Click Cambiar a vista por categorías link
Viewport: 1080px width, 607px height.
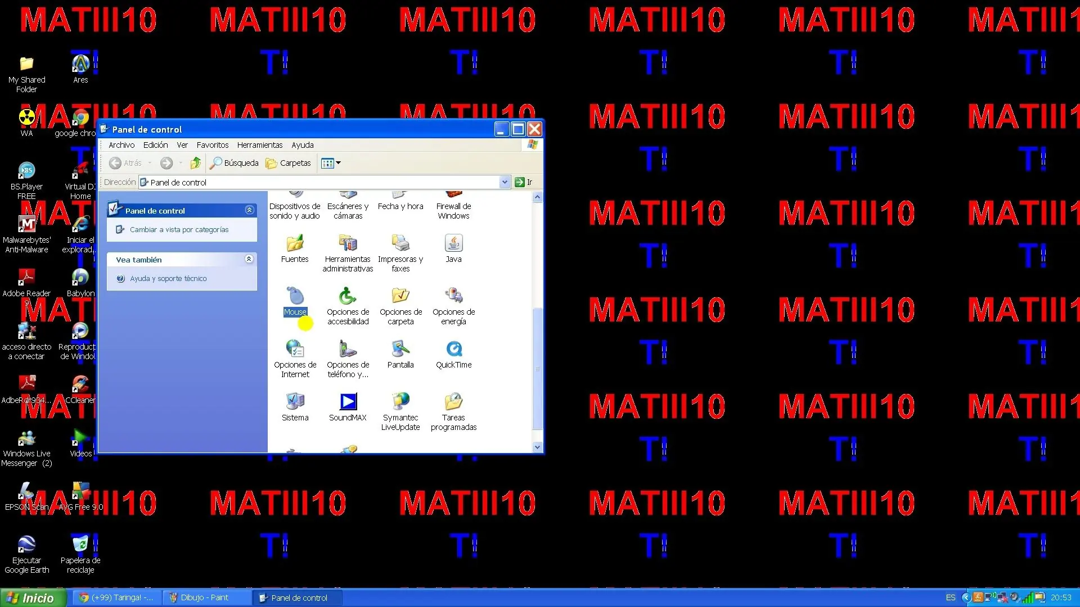[x=179, y=229]
